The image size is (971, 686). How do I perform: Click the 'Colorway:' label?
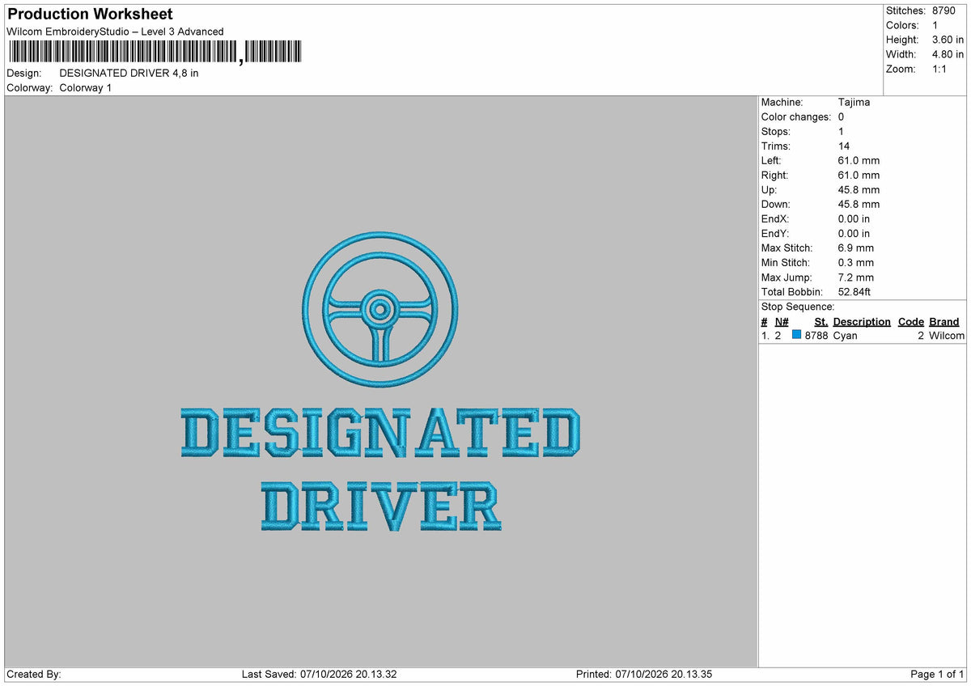30,87
